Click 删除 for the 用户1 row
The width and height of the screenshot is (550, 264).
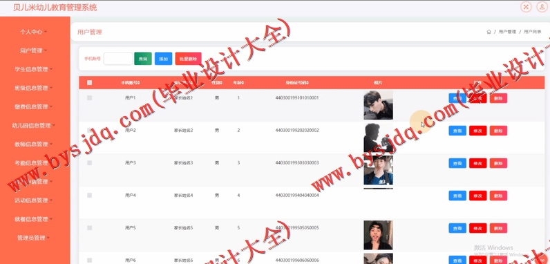(x=498, y=98)
